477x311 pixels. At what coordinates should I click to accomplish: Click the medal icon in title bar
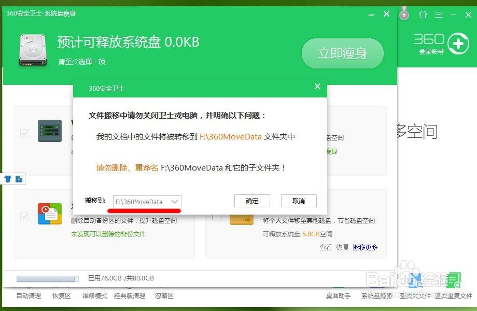tap(404, 13)
